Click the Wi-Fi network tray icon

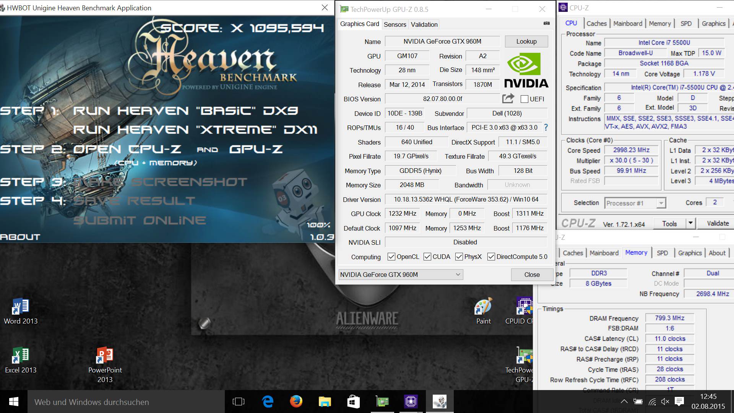pyautogui.click(x=652, y=402)
